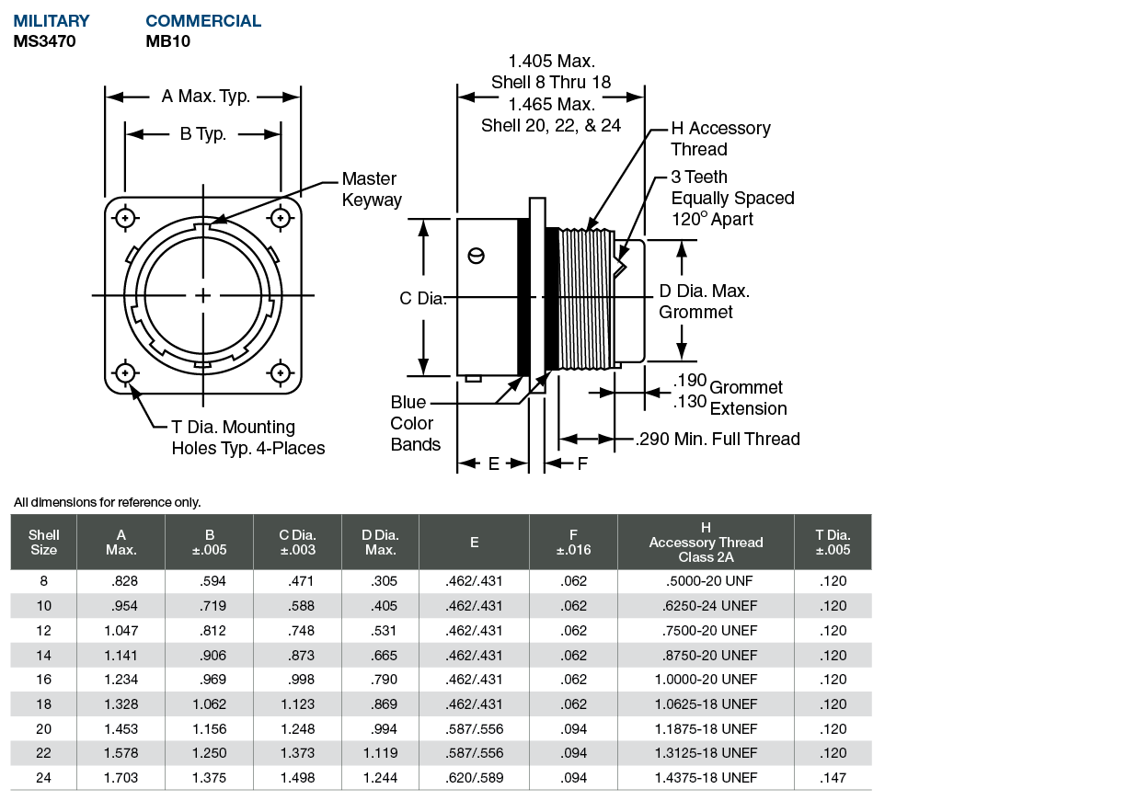This screenshot has width=1126, height=812.
Task: Click the 1.234 table cell
Action: click(x=121, y=680)
